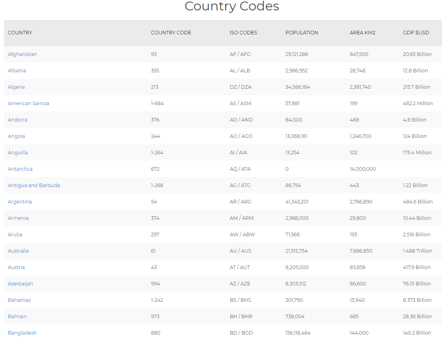Click GDP value 140.2 Billion
The width and height of the screenshot is (442, 341).
point(417,333)
